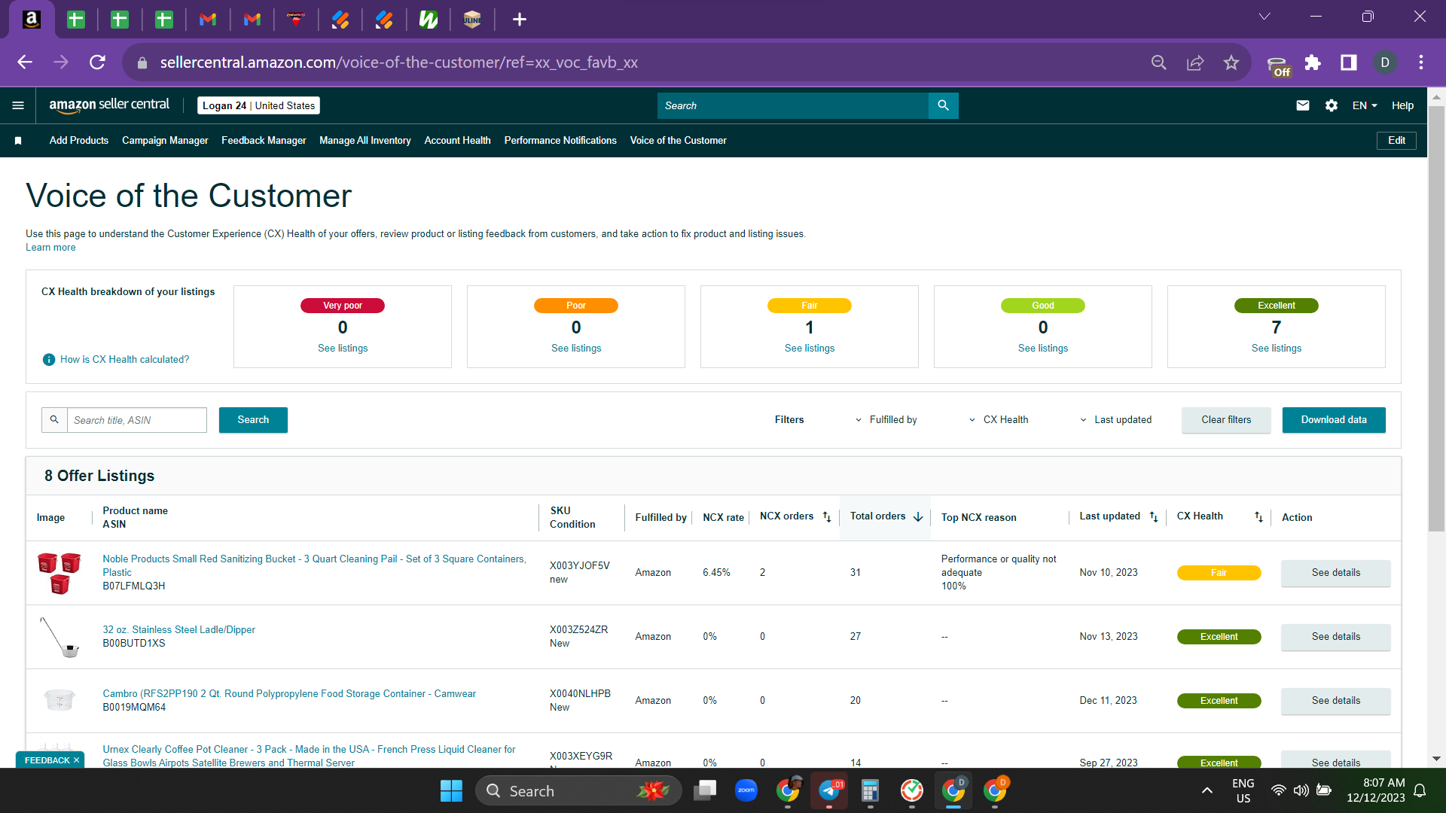The height and width of the screenshot is (813, 1446).
Task: Click the Amazon Seller Central logo
Action: pos(109,105)
